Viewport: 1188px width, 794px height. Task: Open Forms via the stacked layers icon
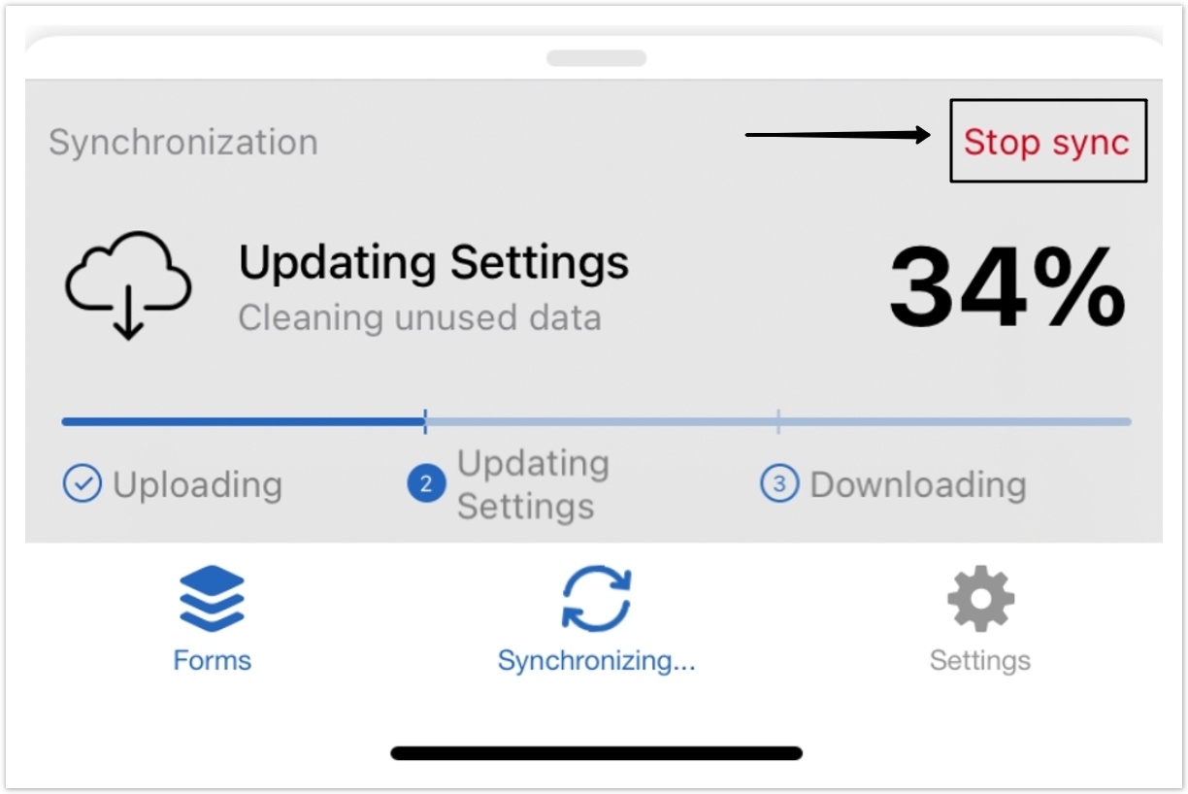tap(212, 598)
